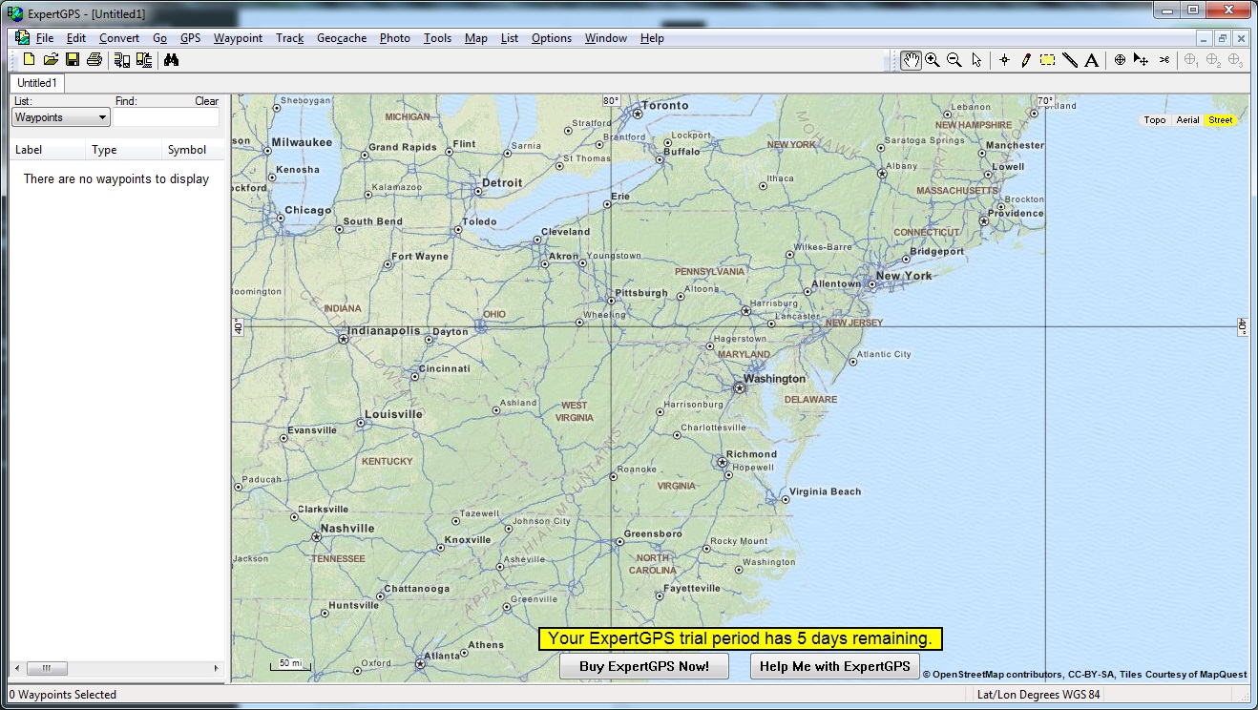Viewport: 1258px width, 710px height.
Task: Open the Geocache menu
Action: [342, 38]
